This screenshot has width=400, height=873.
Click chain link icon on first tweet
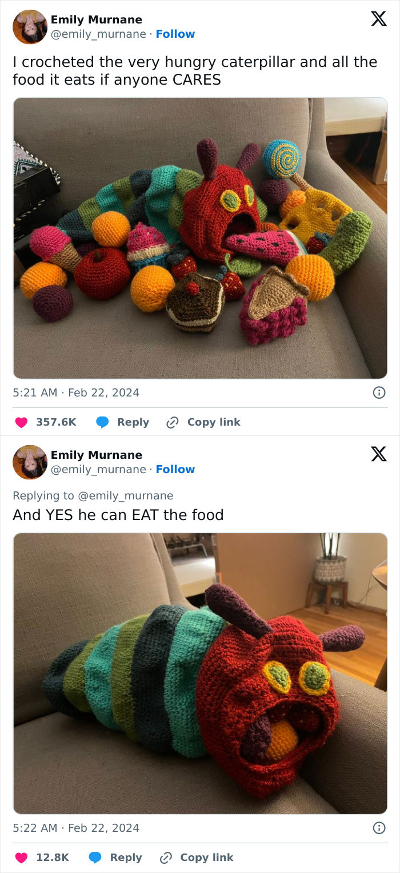click(x=173, y=422)
